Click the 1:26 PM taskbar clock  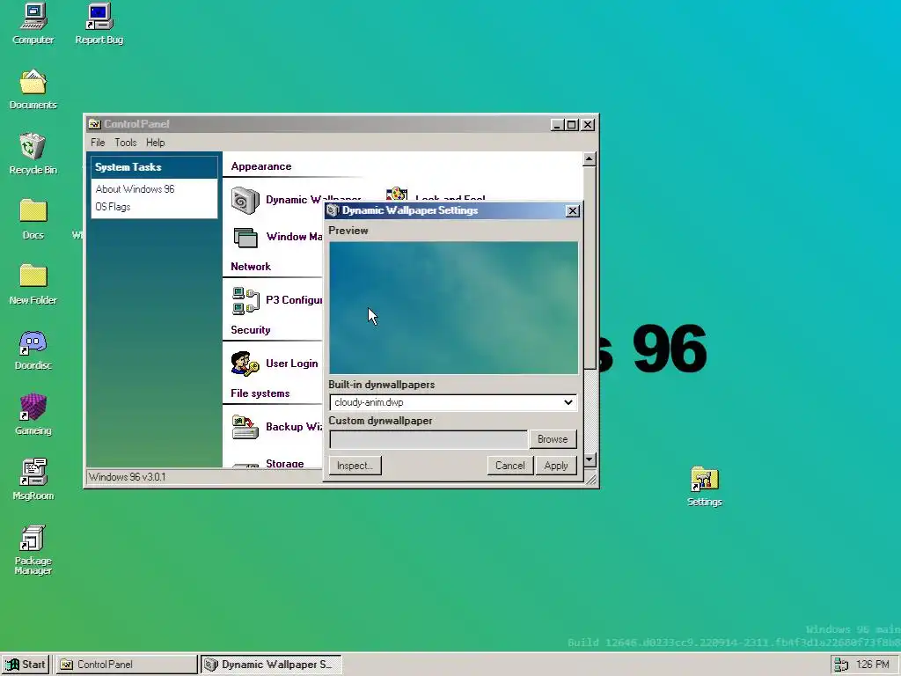click(872, 665)
